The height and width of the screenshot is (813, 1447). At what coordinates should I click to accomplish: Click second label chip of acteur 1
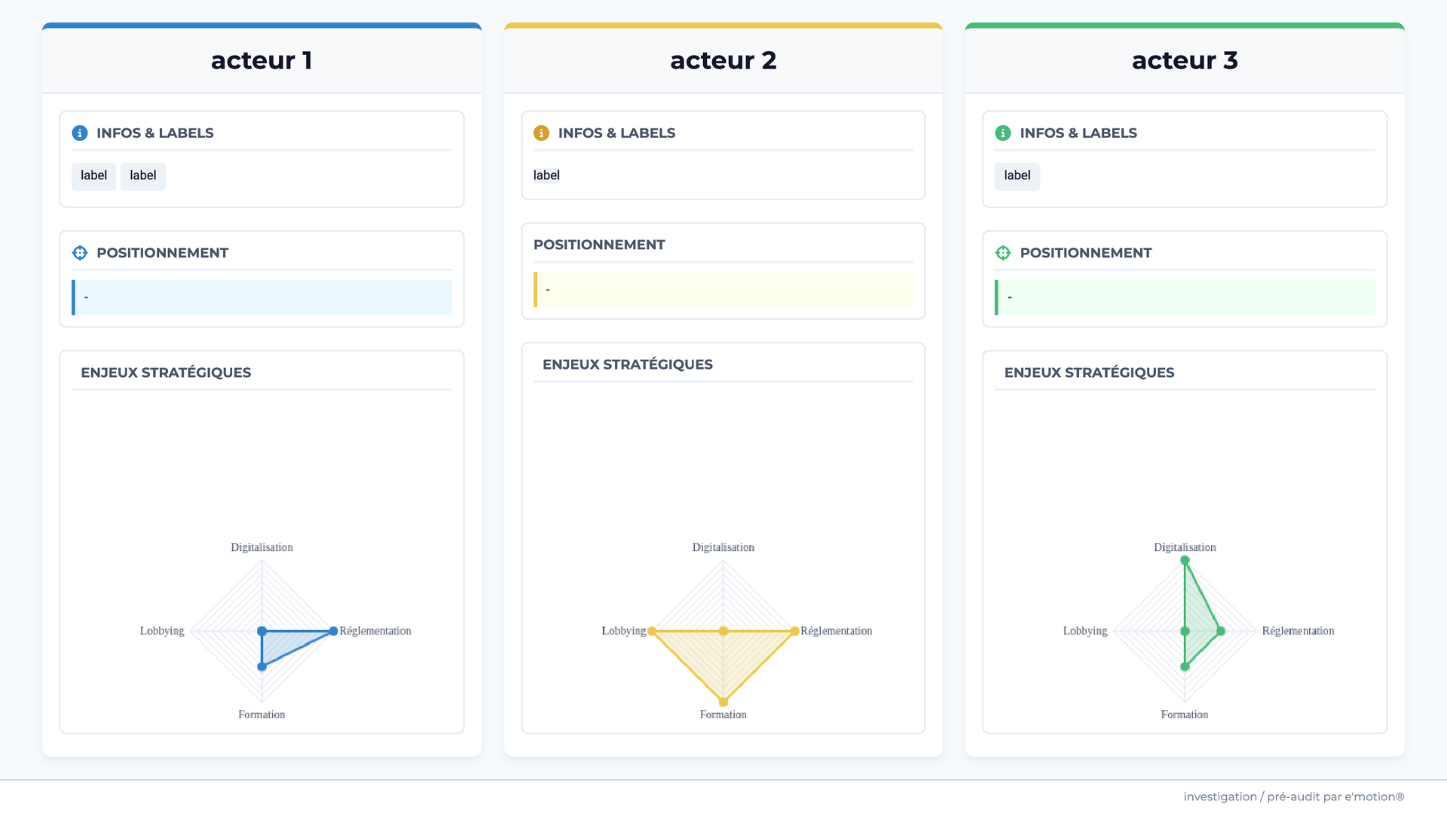(143, 176)
